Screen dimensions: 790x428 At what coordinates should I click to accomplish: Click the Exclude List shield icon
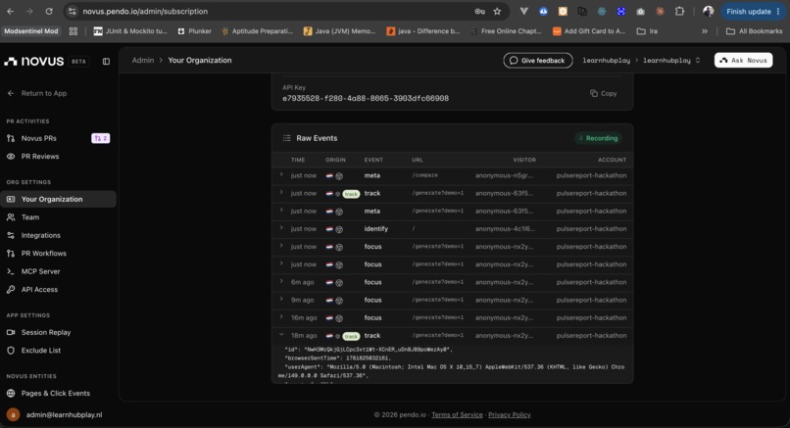click(x=11, y=351)
